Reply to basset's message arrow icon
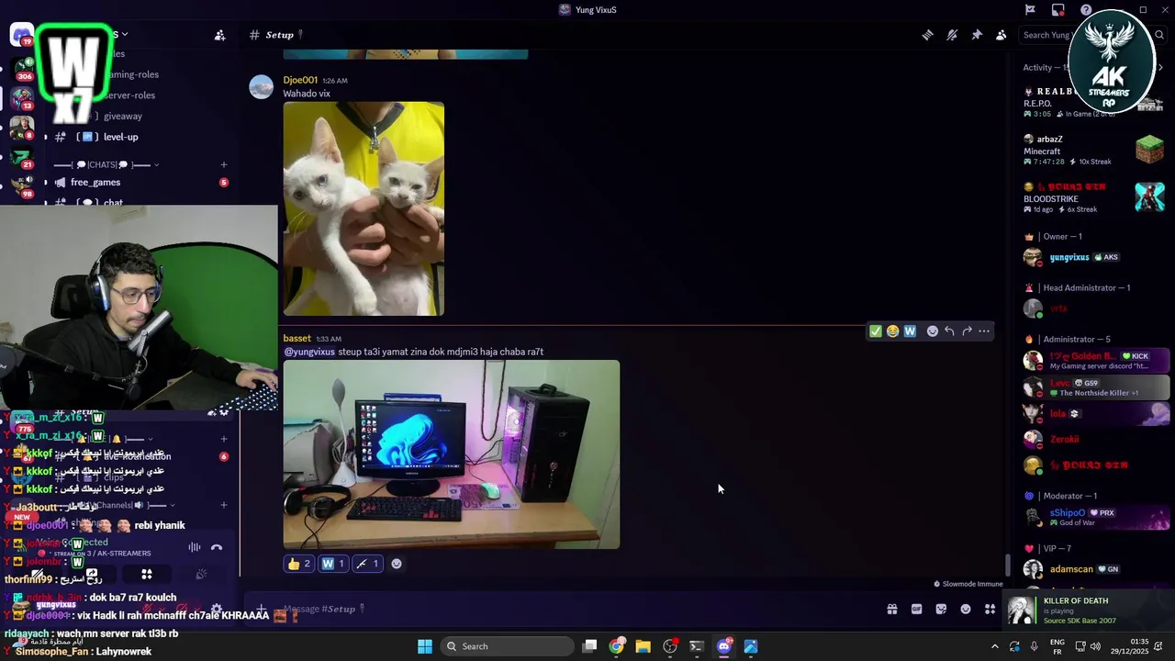 [949, 331]
